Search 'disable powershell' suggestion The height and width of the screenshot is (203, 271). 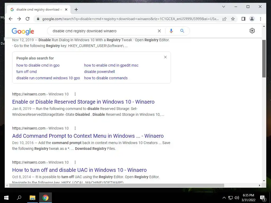100,72
